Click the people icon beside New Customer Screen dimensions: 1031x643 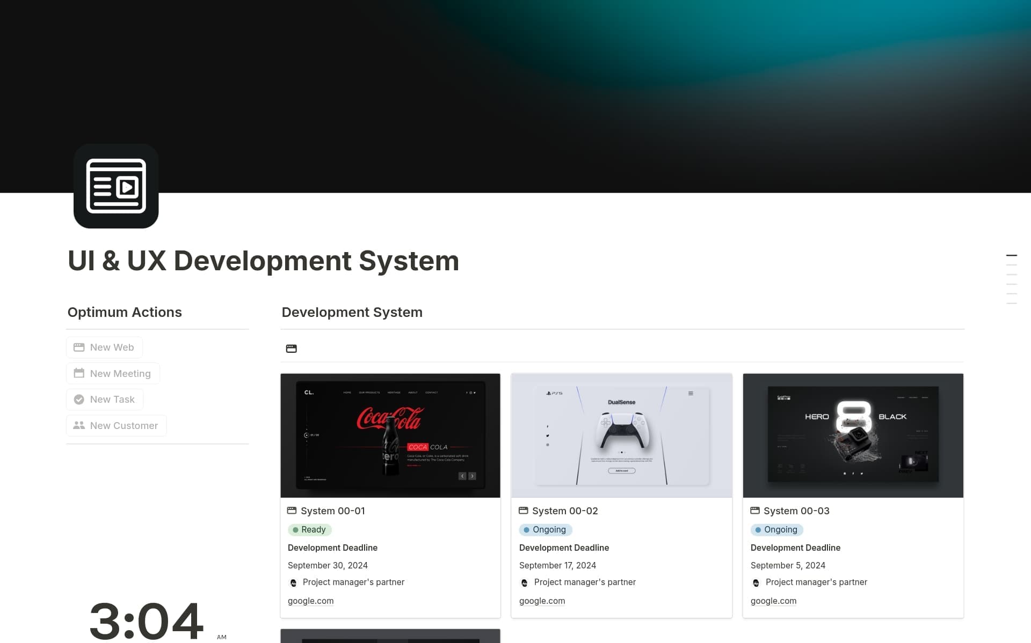tap(79, 425)
